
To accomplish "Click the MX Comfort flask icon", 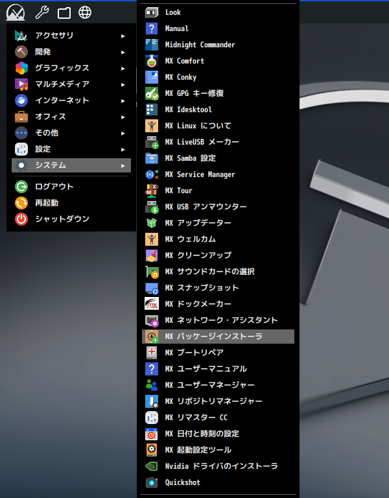I will (x=152, y=61).
